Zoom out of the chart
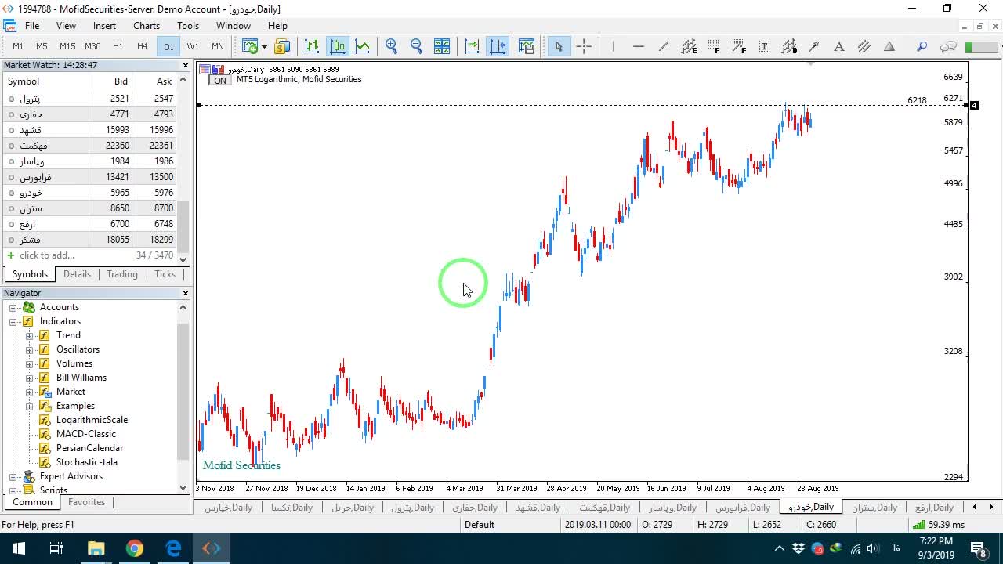This screenshot has width=1003, height=564. tap(416, 46)
